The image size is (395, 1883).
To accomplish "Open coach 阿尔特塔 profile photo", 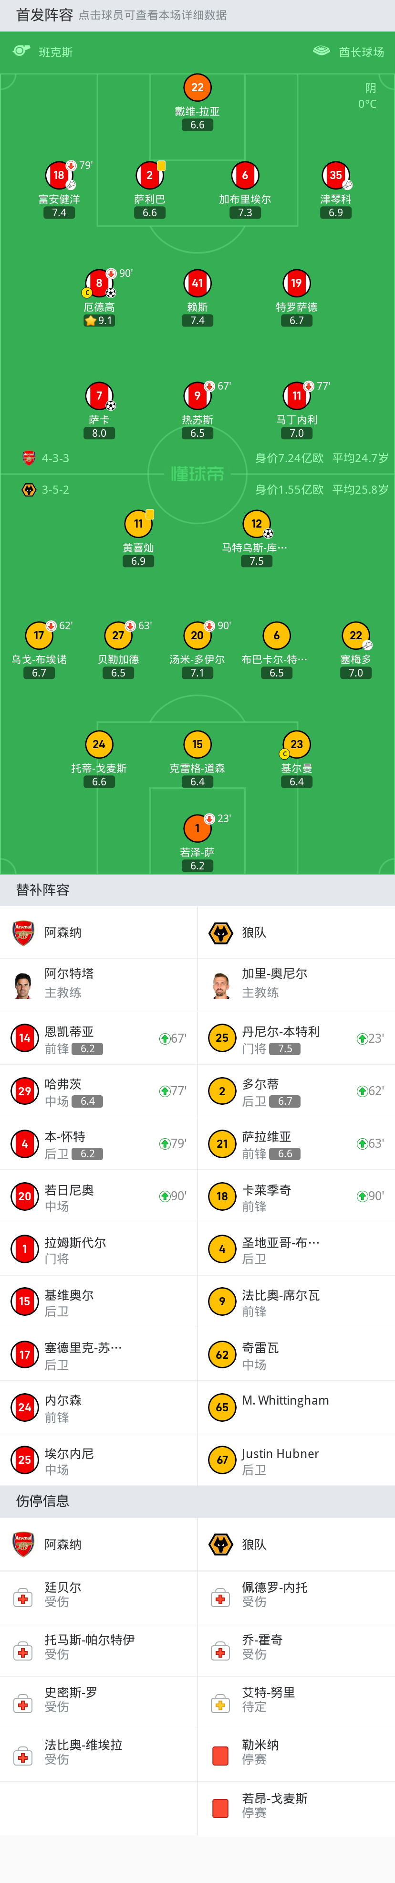I will point(23,984).
